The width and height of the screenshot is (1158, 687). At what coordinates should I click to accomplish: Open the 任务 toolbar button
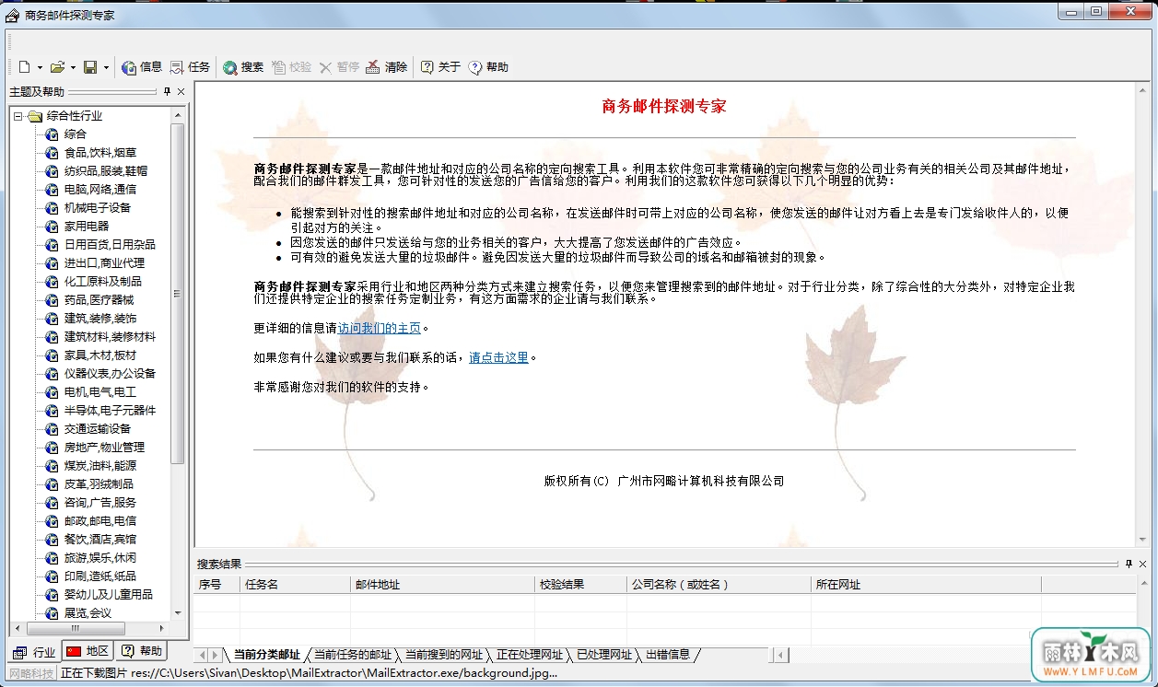190,67
